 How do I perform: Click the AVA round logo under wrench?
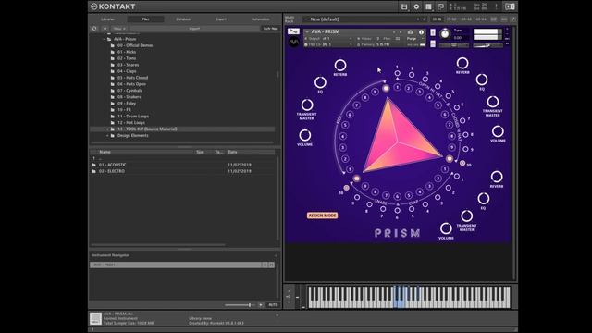(x=293, y=42)
